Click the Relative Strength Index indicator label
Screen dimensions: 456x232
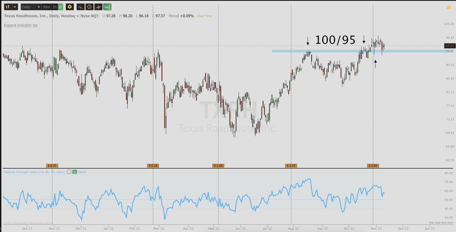click(x=34, y=172)
